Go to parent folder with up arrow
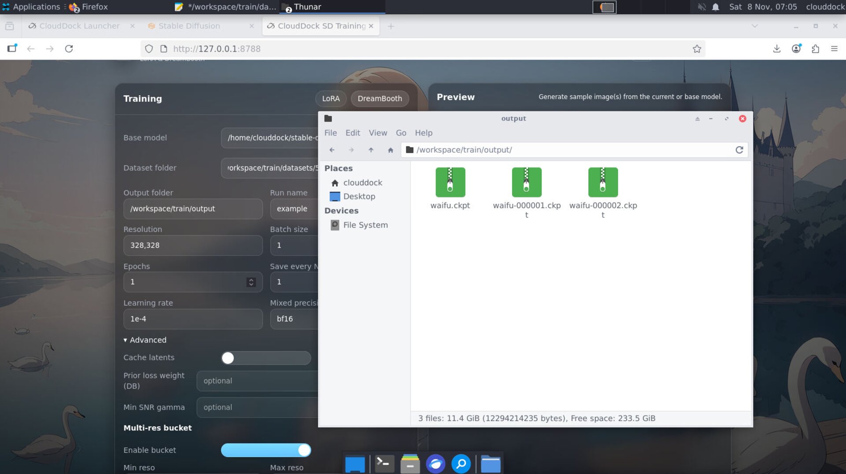 click(371, 150)
